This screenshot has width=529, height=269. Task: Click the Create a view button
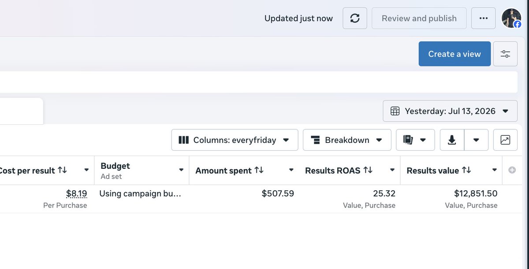pyautogui.click(x=454, y=54)
